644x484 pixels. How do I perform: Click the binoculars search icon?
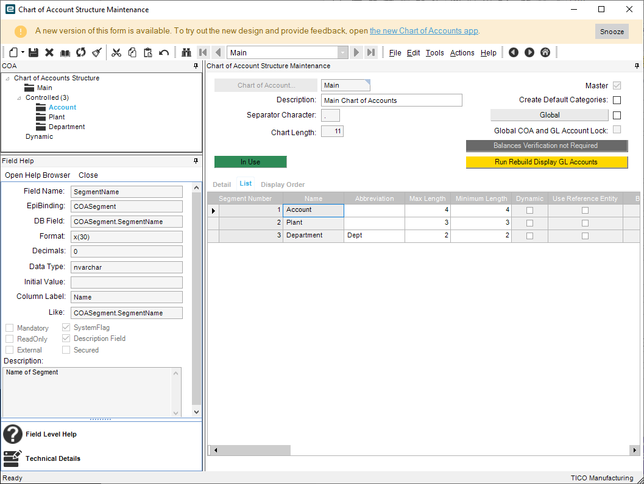pyautogui.click(x=186, y=53)
